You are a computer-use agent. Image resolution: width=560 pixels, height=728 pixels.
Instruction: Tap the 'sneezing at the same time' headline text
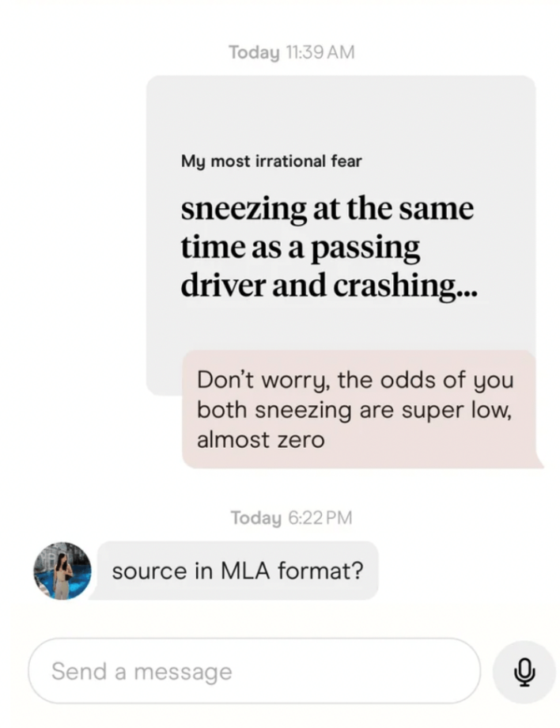click(x=328, y=208)
